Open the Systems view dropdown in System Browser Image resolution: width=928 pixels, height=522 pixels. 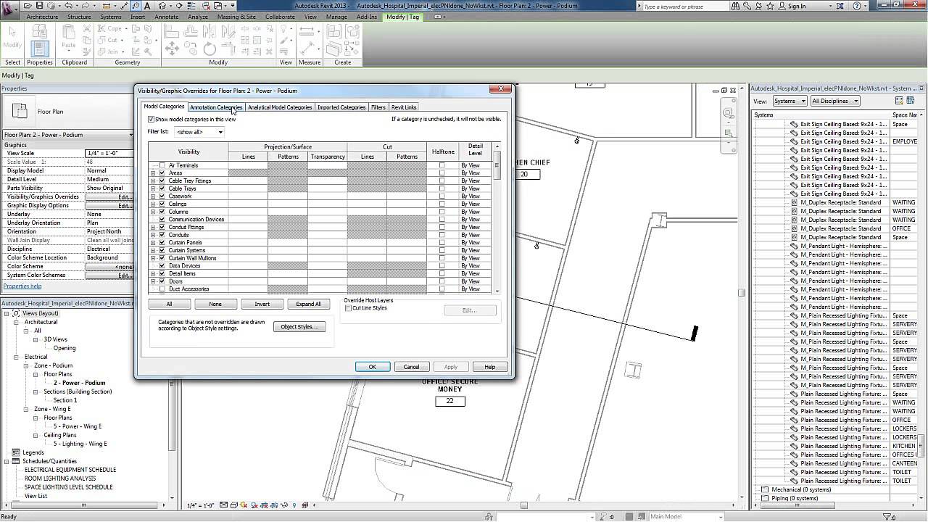click(790, 101)
